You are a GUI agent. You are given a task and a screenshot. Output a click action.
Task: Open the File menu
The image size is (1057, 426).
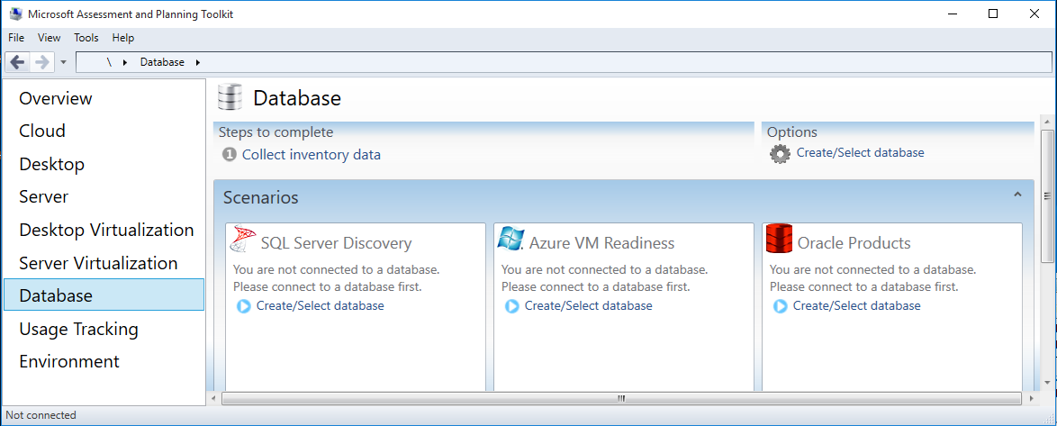tap(16, 38)
